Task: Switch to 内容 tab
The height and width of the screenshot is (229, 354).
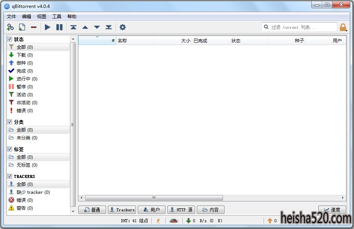Action: tap(211, 210)
